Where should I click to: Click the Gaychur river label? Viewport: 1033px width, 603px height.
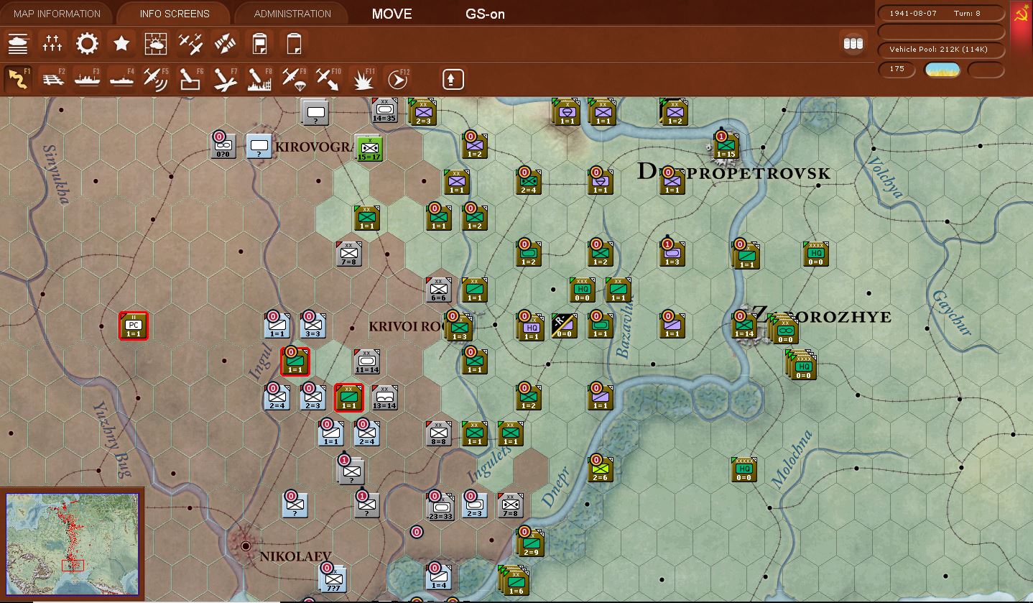point(952,312)
